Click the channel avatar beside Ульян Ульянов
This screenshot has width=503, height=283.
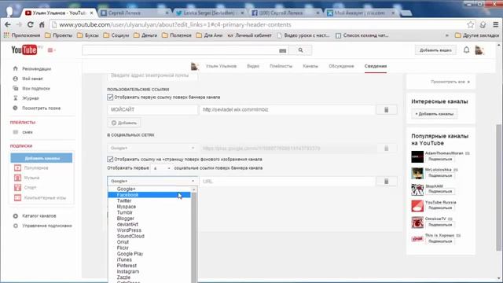(x=194, y=66)
